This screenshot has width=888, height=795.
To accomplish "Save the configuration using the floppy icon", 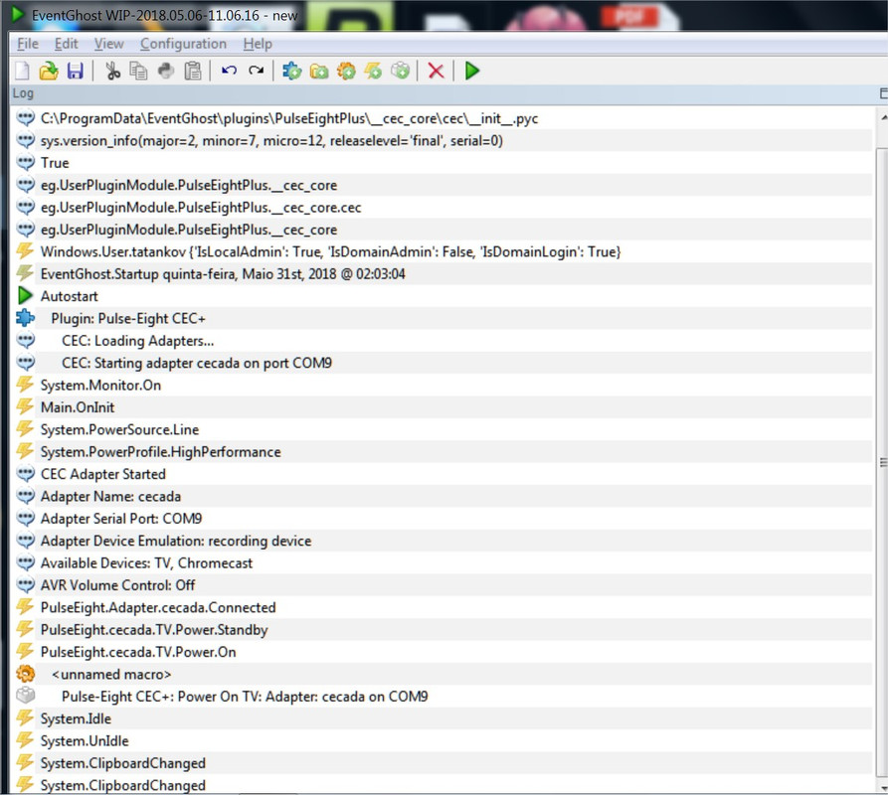I will tap(76, 71).
